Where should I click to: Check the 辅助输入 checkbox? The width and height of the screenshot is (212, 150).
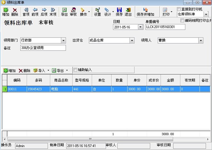click(x=75, y=70)
